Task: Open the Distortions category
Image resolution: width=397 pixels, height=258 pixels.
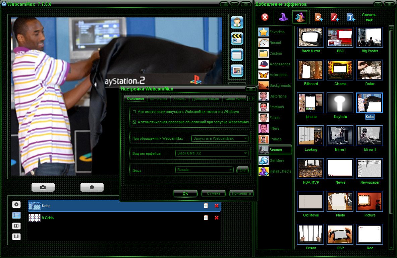Action: pos(275,96)
